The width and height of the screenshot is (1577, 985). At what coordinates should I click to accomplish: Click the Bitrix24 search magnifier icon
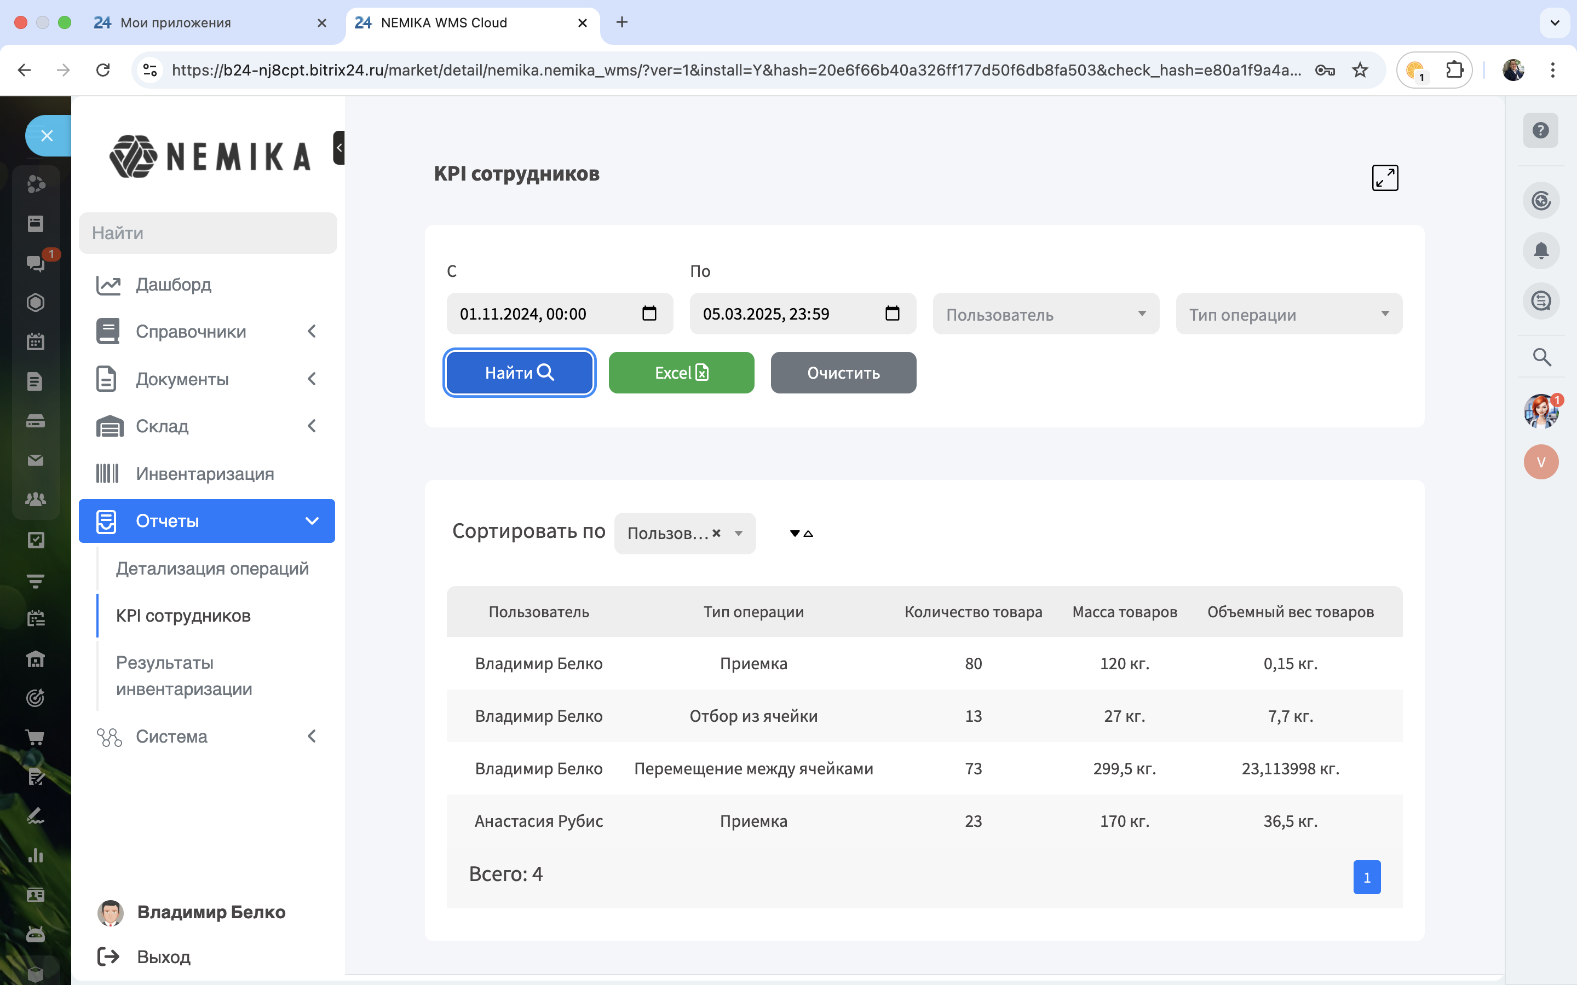click(x=1541, y=357)
